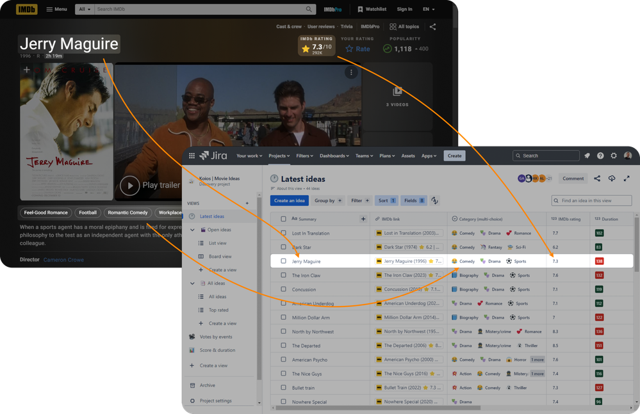
Task: Open the Filters dropdown in Jira
Action: click(304, 155)
